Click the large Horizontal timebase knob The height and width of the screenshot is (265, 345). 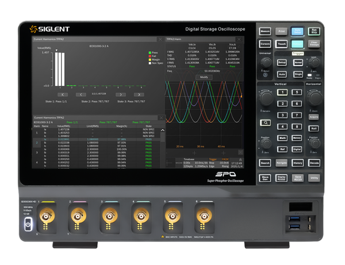coord(315,97)
